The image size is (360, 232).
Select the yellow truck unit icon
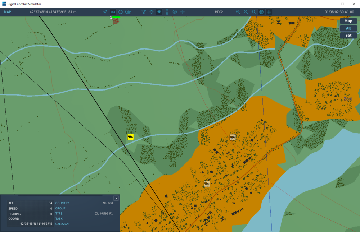130,137
